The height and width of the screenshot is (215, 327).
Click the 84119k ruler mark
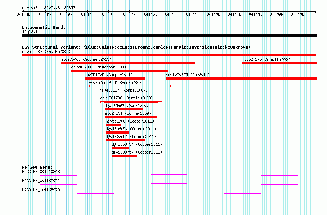coord(129,15)
